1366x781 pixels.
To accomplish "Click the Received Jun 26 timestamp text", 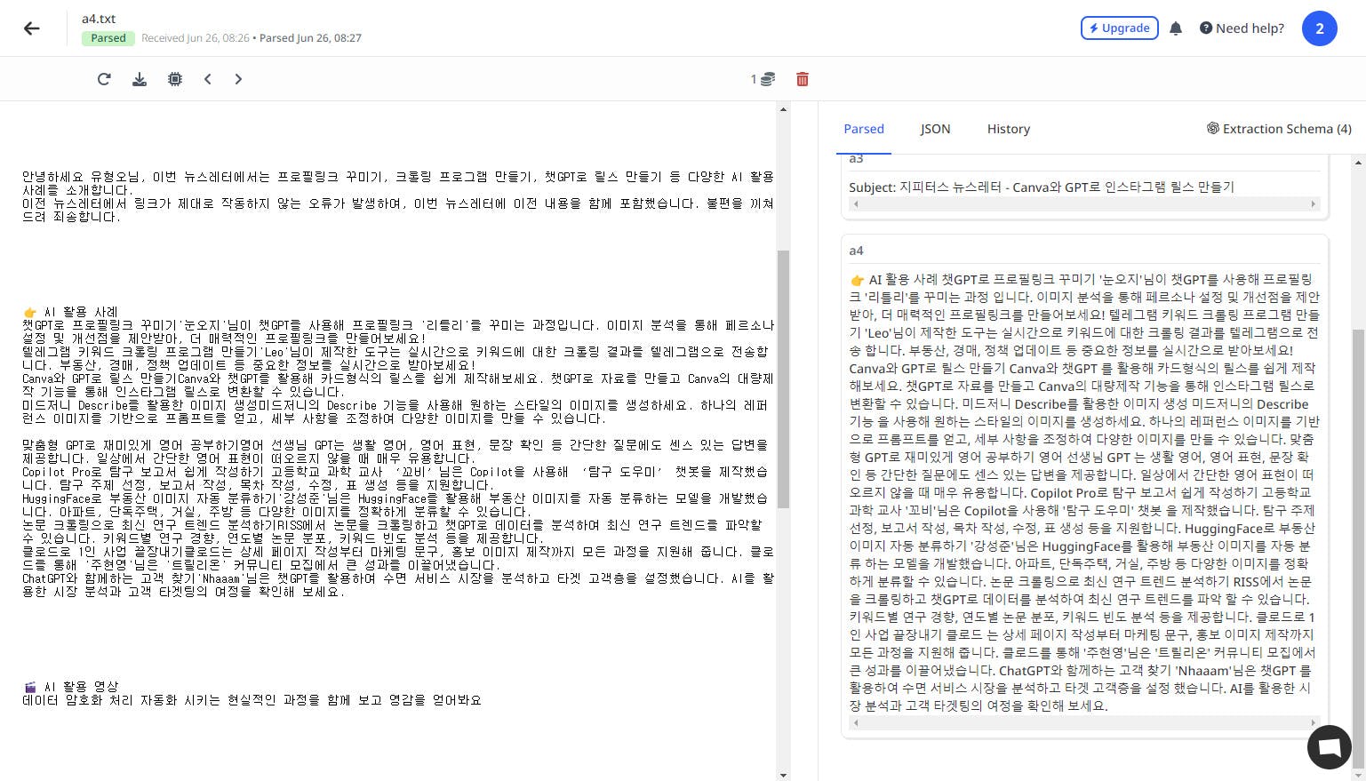I will (x=196, y=38).
